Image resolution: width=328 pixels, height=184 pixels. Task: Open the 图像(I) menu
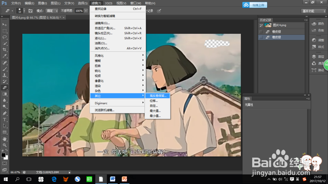[x=42, y=3]
